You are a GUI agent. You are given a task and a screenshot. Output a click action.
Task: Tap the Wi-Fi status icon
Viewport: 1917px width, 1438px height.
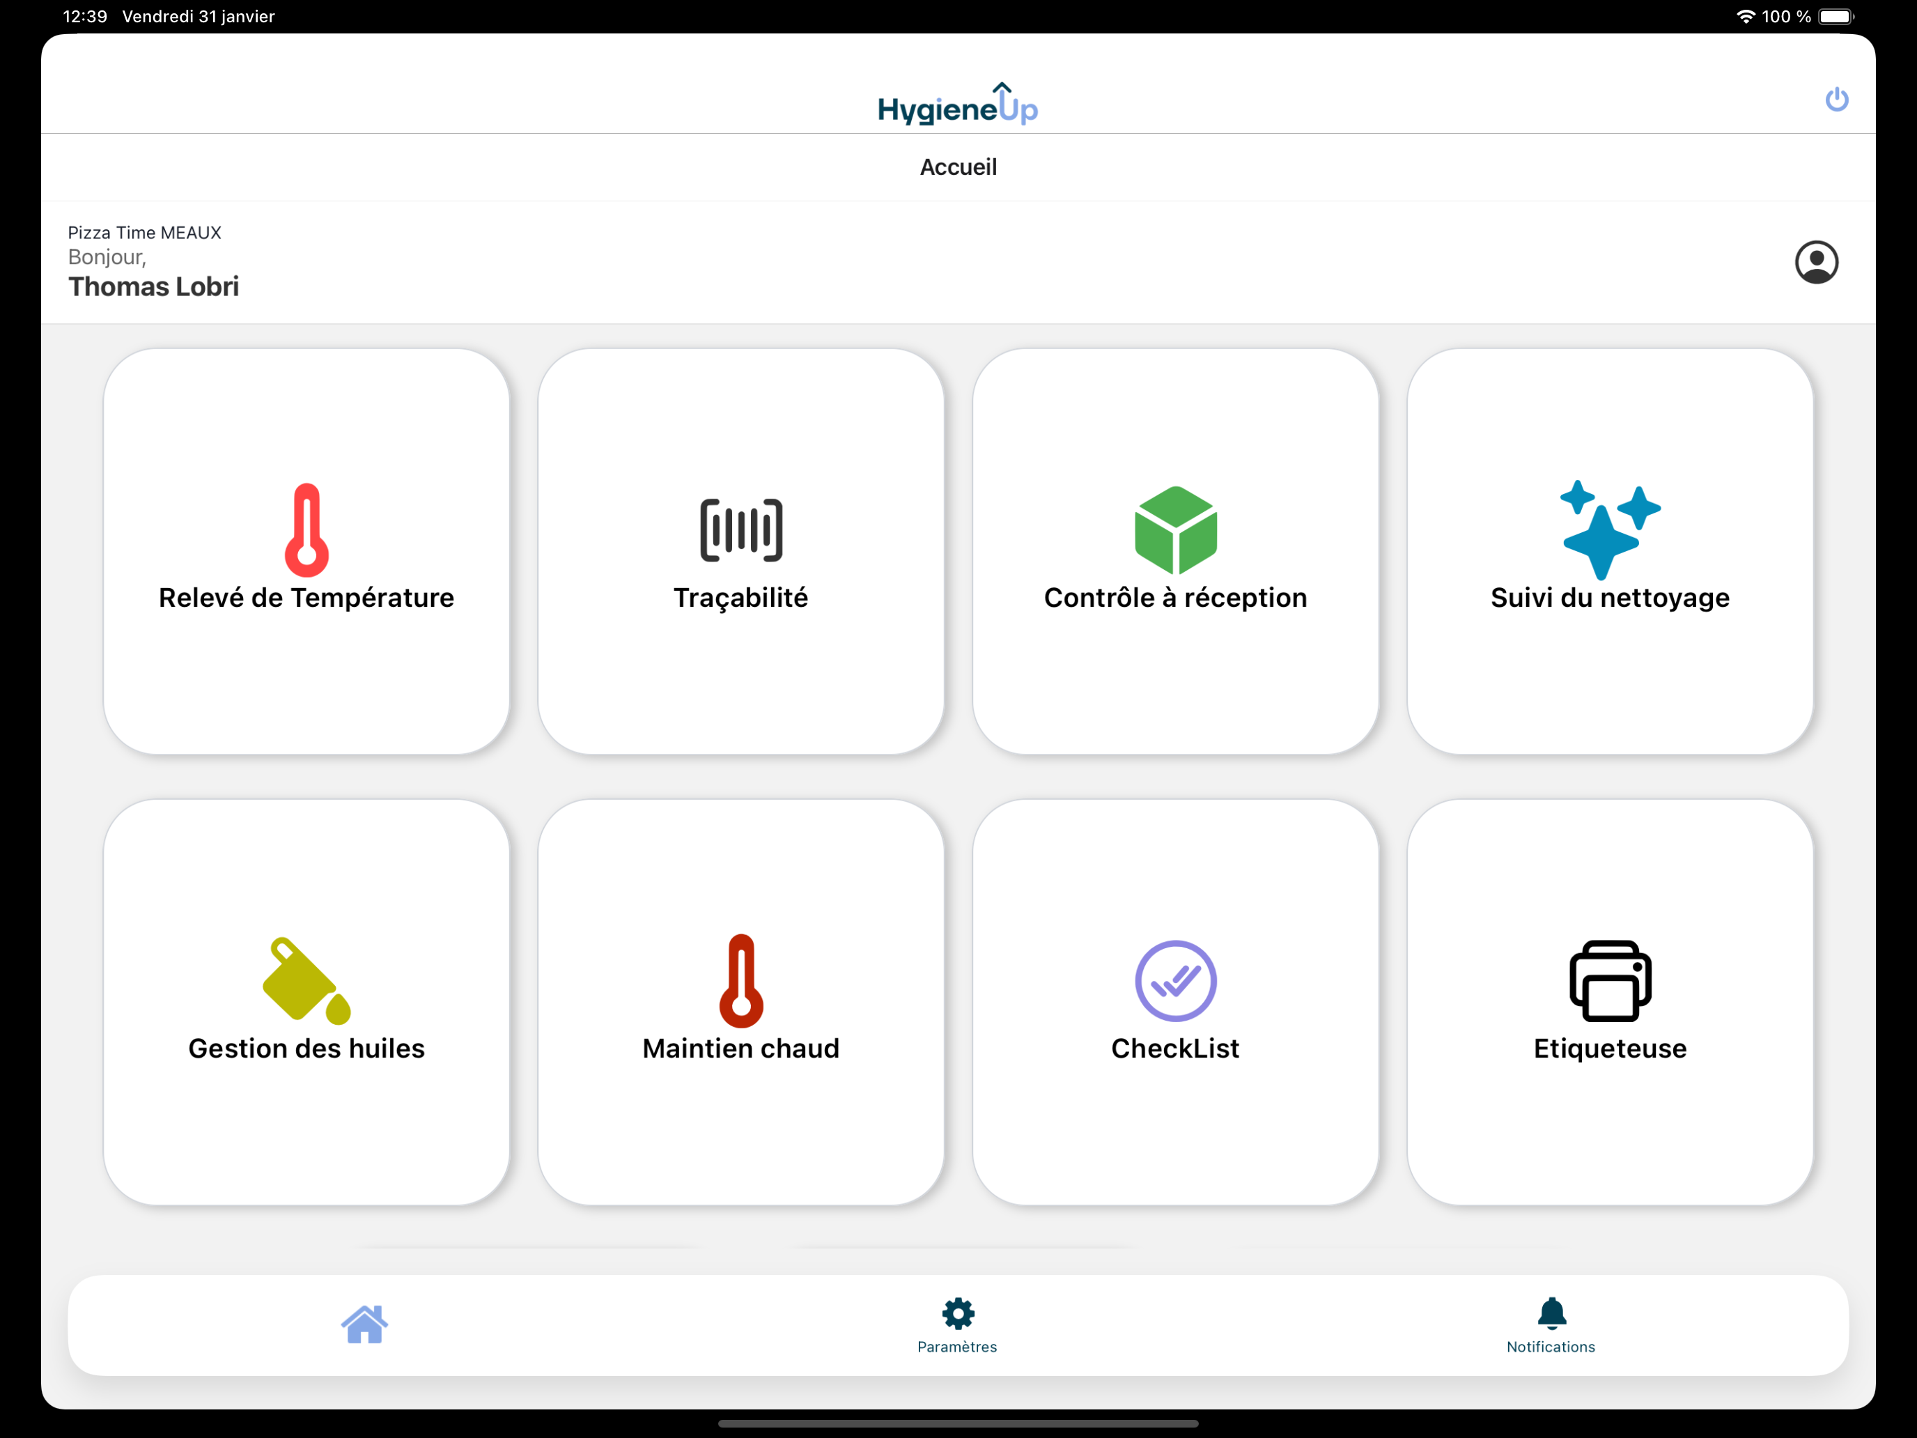tap(1746, 17)
